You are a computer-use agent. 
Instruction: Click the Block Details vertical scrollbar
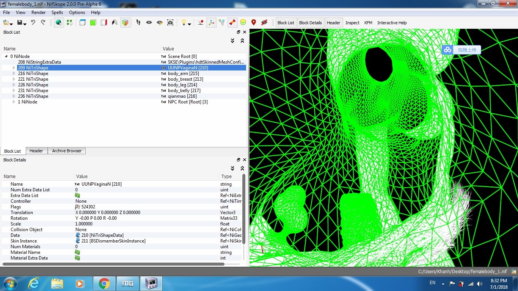(244, 209)
